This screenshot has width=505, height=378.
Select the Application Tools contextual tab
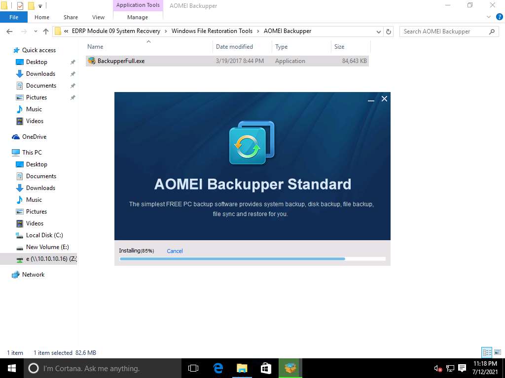(x=138, y=5)
